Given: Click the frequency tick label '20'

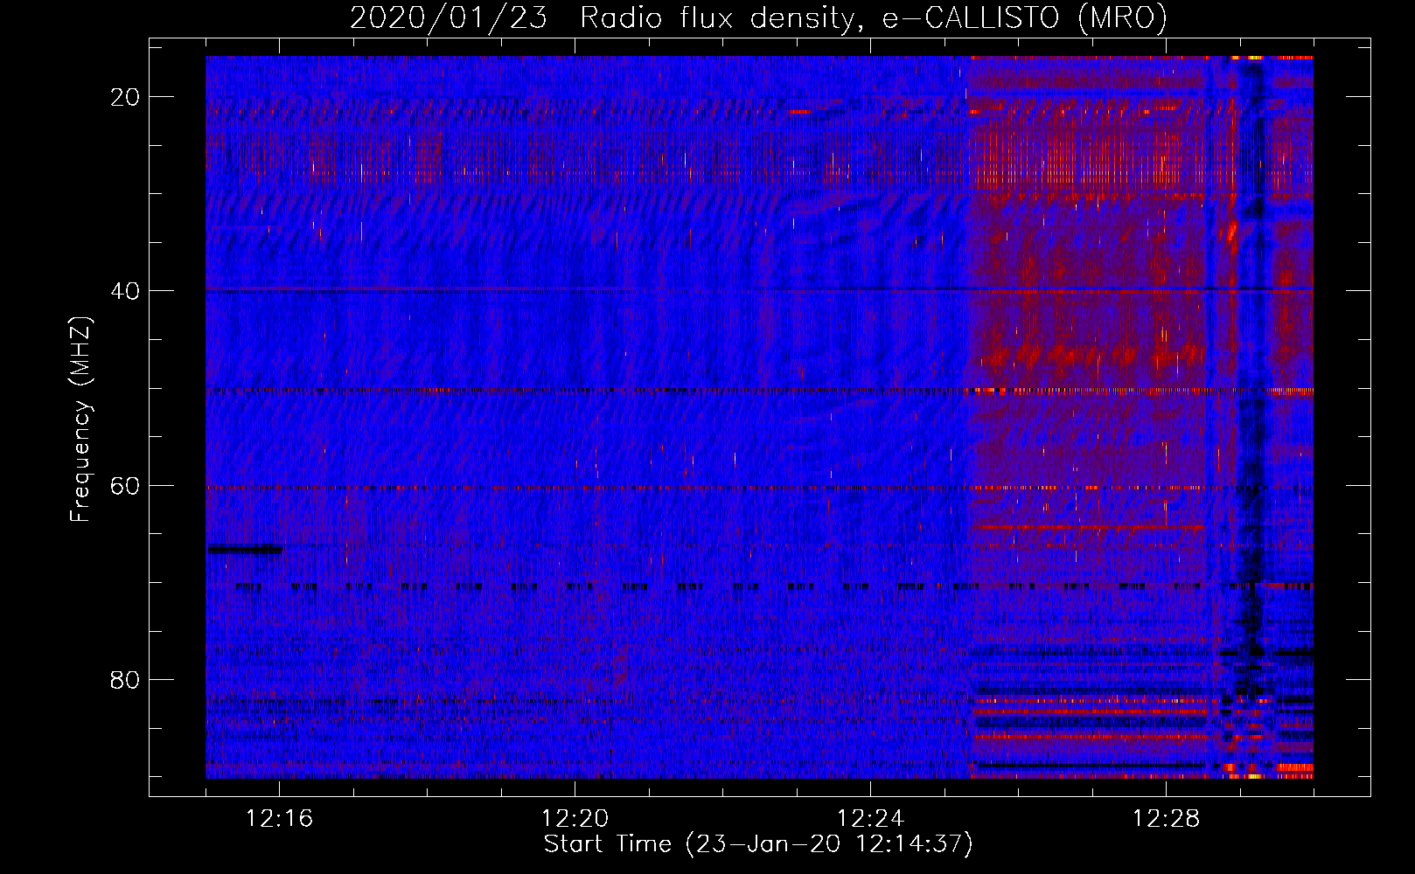Looking at the screenshot, I should pyautogui.click(x=126, y=96).
